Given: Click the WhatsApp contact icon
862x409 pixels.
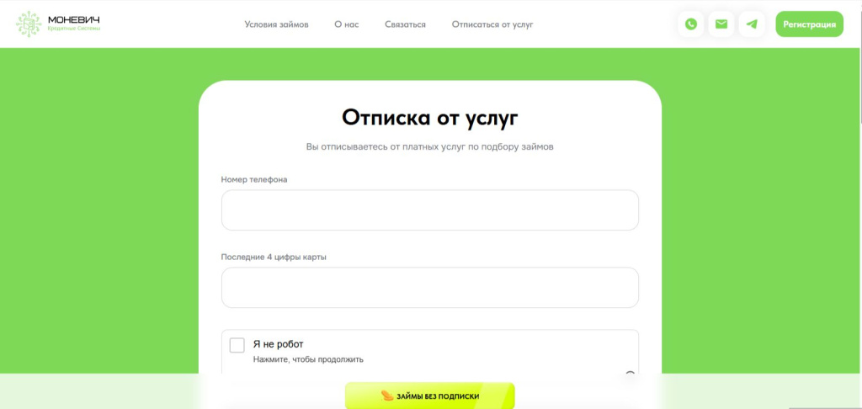Looking at the screenshot, I should coord(690,24).
